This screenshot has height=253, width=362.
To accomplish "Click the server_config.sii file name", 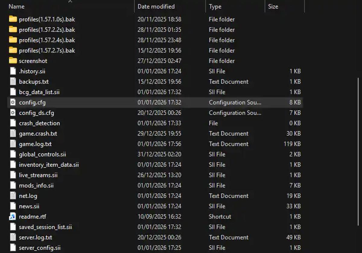I will pos(40,248).
